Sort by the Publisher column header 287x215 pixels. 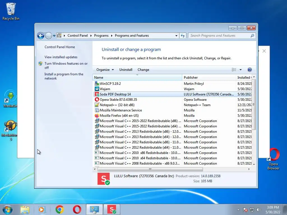tap(209, 78)
